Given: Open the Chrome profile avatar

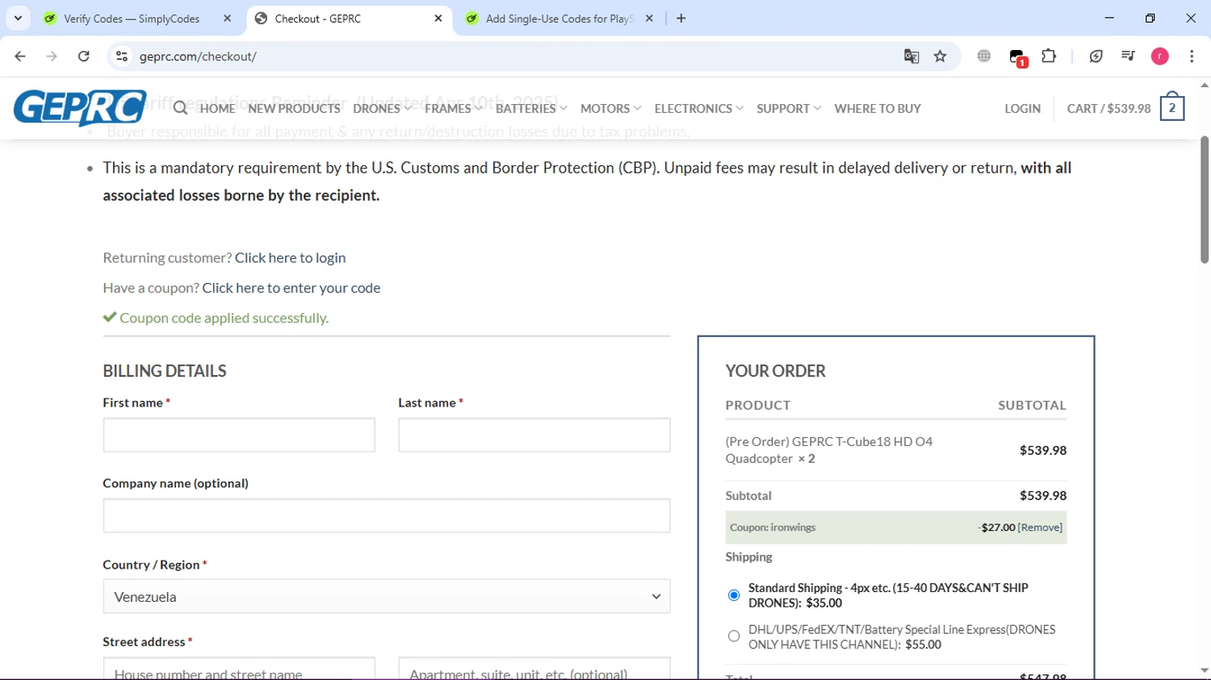Looking at the screenshot, I should pyautogui.click(x=1160, y=56).
